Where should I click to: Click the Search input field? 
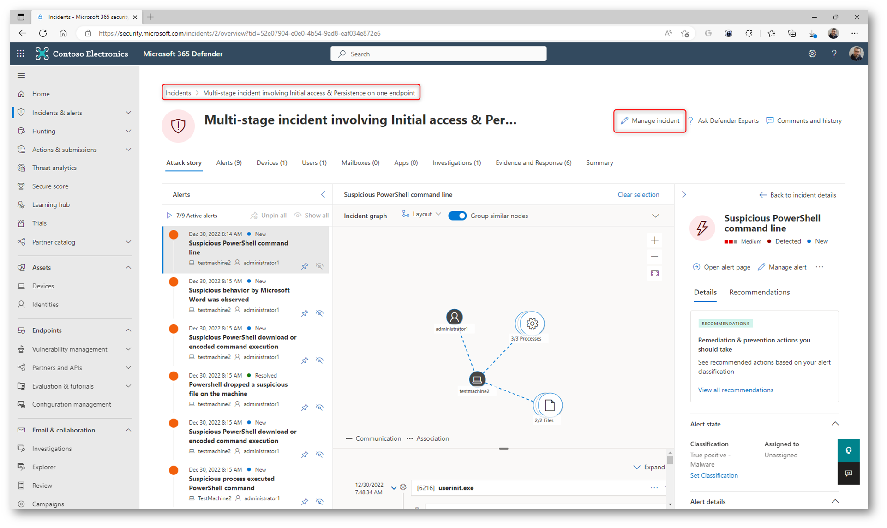coord(438,54)
